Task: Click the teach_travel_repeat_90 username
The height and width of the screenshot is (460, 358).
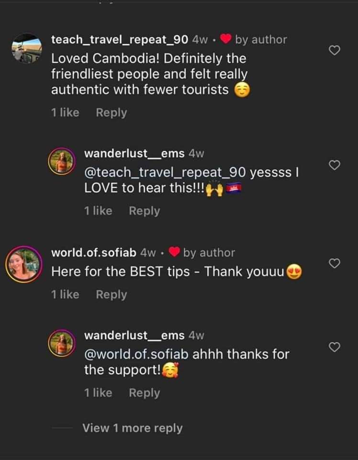Action: pyautogui.click(x=119, y=40)
